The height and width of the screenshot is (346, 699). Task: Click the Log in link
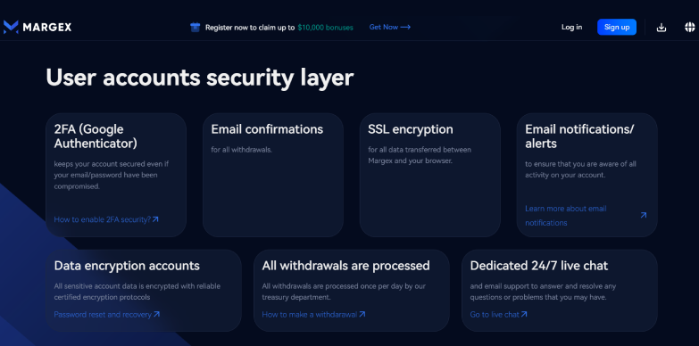(x=571, y=27)
